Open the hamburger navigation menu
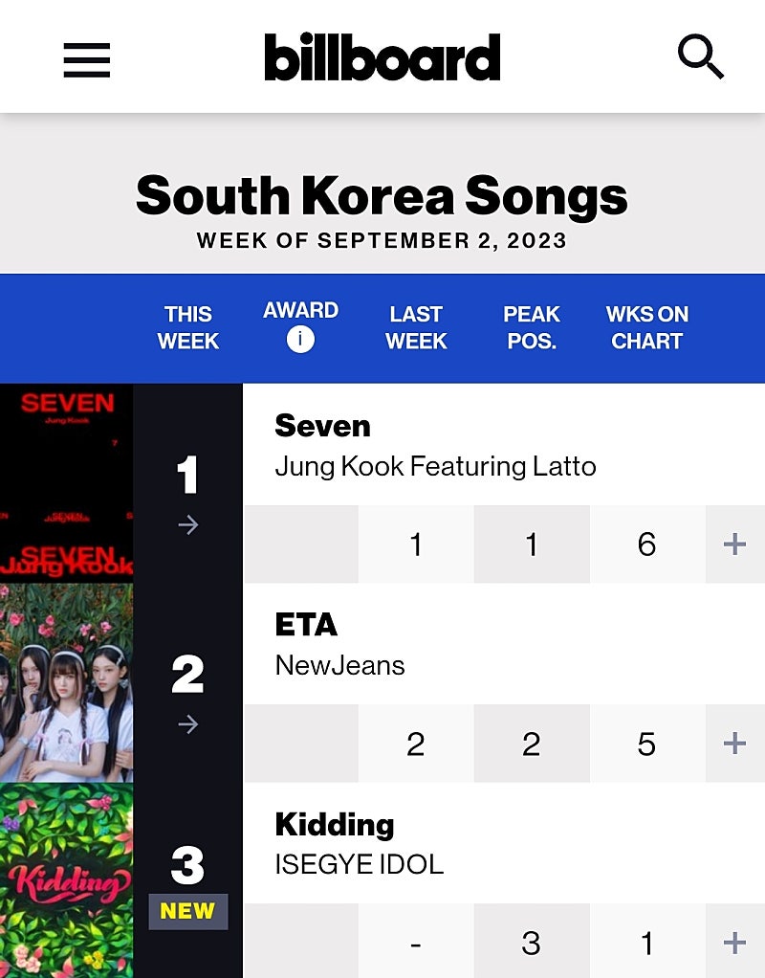765x978 pixels. point(87,59)
